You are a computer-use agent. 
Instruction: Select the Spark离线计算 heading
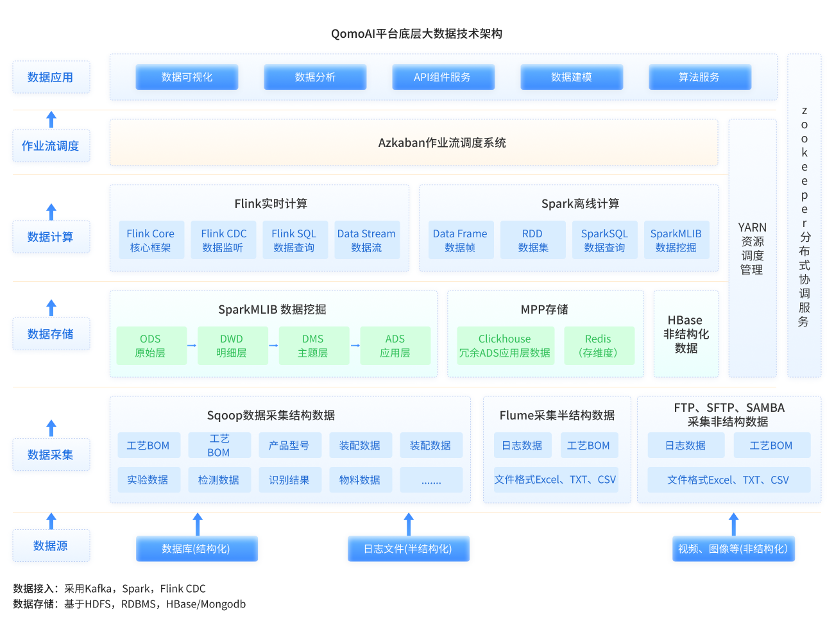pyautogui.click(x=581, y=203)
